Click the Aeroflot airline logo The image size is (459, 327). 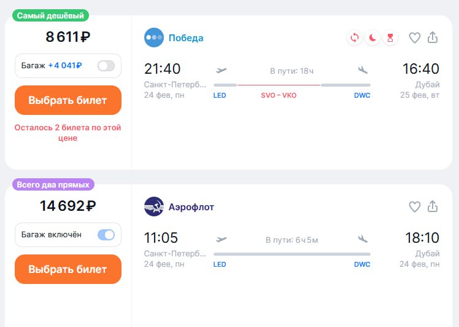[x=154, y=207]
